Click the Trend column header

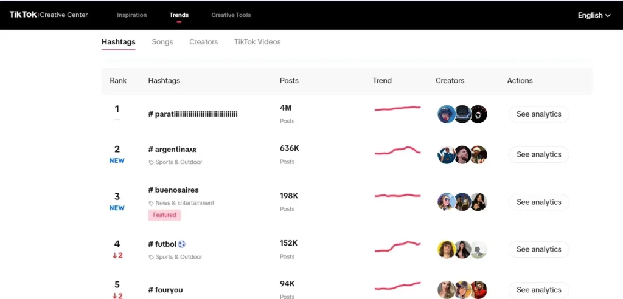click(382, 81)
